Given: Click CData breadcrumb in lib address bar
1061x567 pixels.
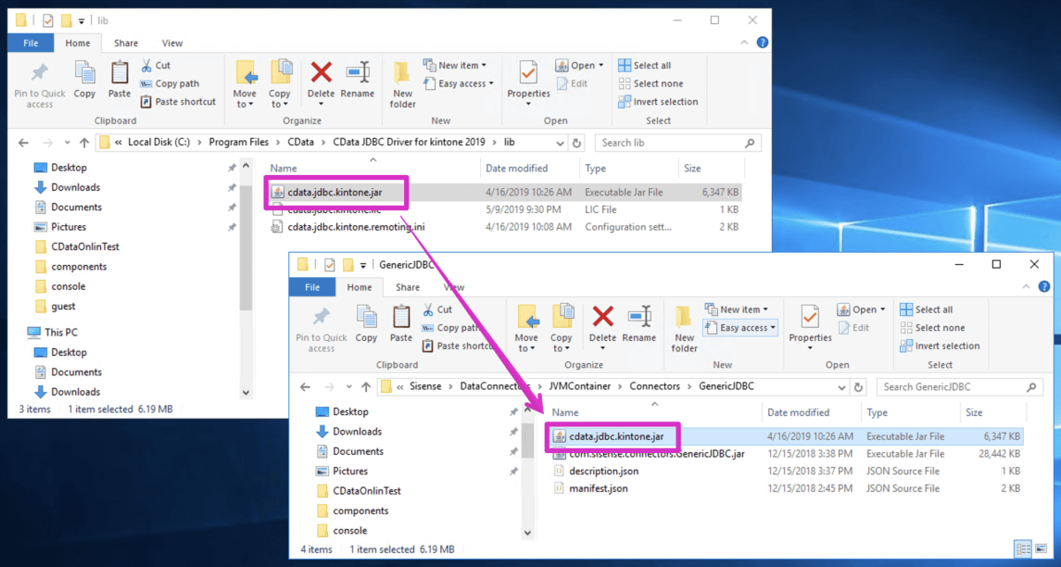Looking at the screenshot, I should pos(301,142).
